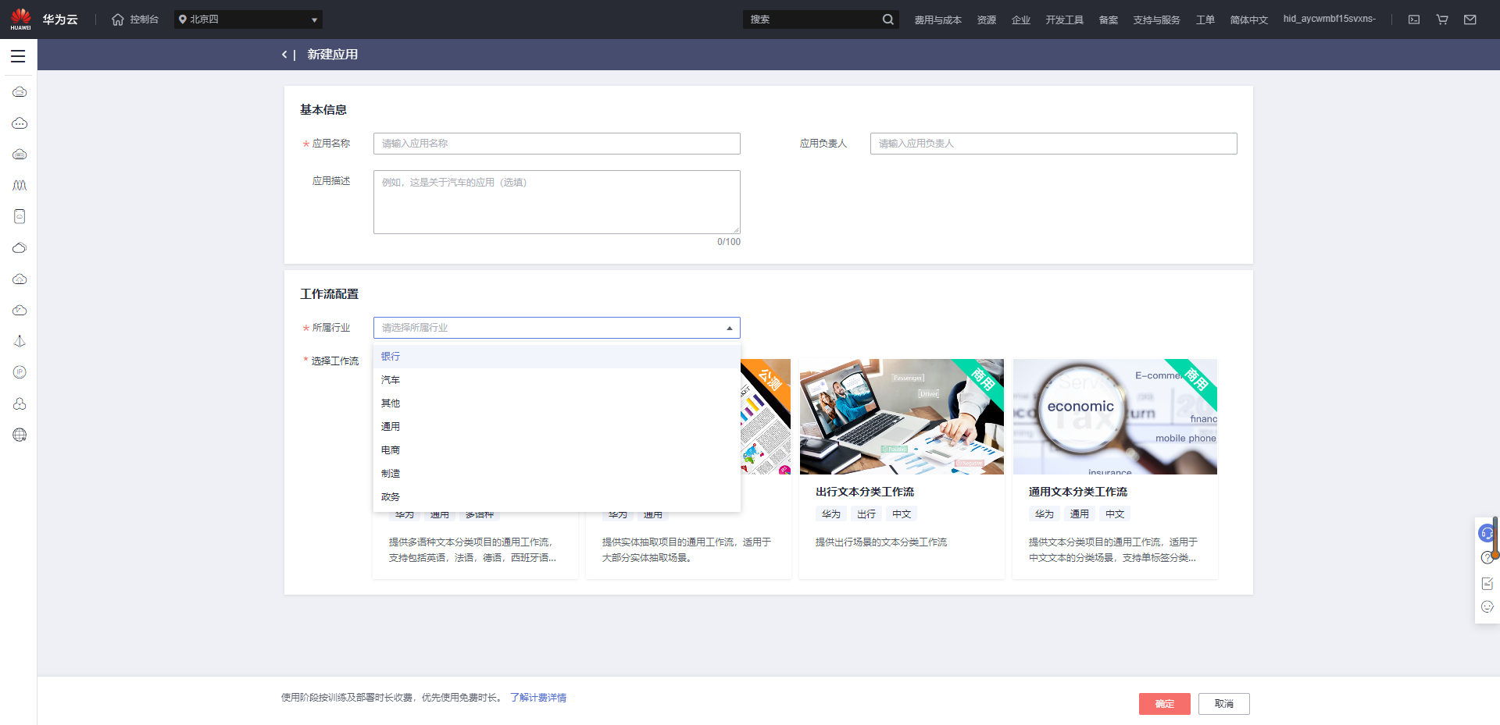The image size is (1500, 725).
Task: Select 电商 from the industry list
Action: (391, 450)
